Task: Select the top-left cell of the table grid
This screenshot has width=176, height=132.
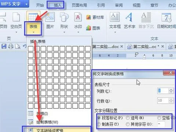Action: 30,49
